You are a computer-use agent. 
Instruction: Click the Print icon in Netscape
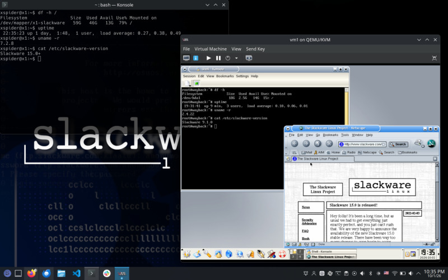click(x=418, y=143)
